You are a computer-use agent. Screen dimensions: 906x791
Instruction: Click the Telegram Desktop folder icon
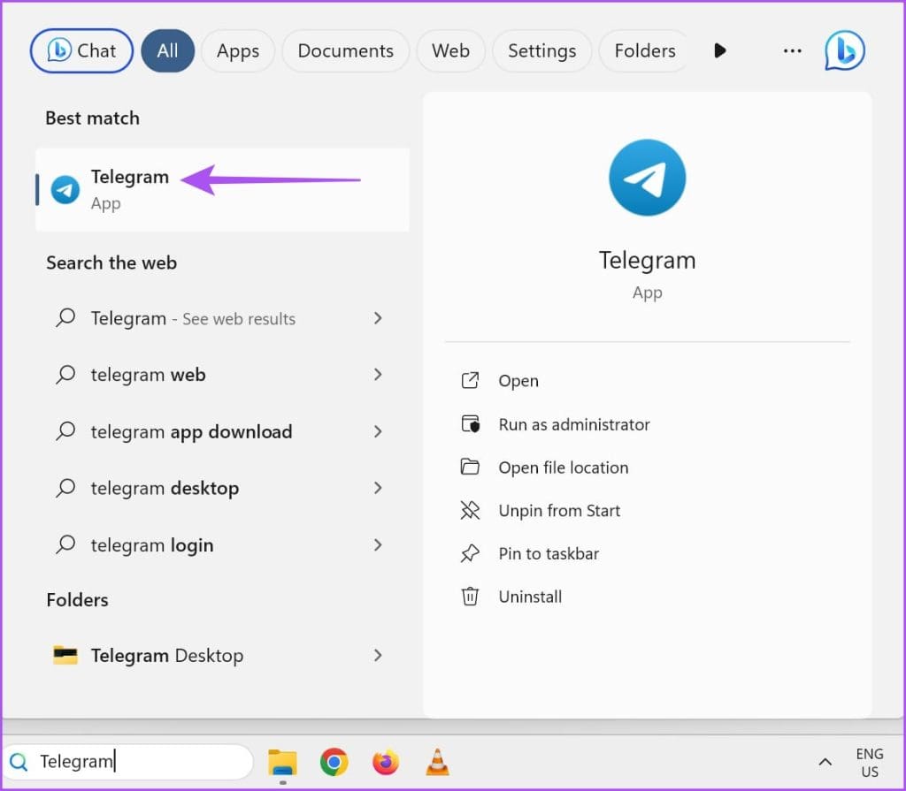[x=65, y=655]
